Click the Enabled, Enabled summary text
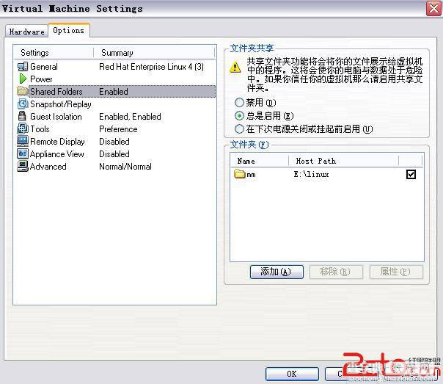The image size is (443, 384). 130,116
